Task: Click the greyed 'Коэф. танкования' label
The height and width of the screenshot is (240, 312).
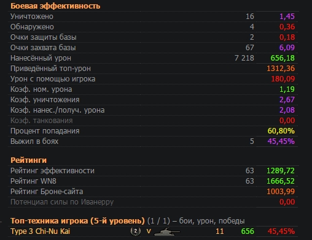Action: click(x=42, y=121)
